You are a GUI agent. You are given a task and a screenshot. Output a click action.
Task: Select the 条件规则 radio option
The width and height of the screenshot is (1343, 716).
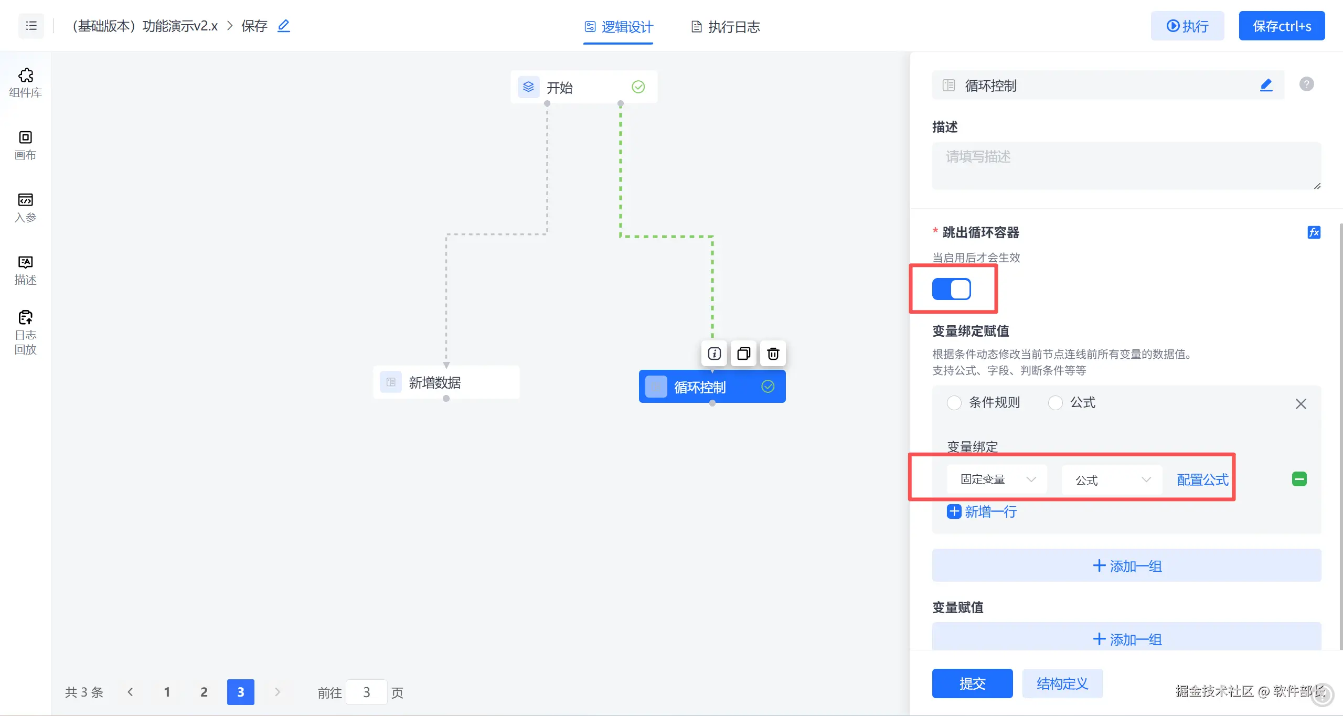click(954, 403)
